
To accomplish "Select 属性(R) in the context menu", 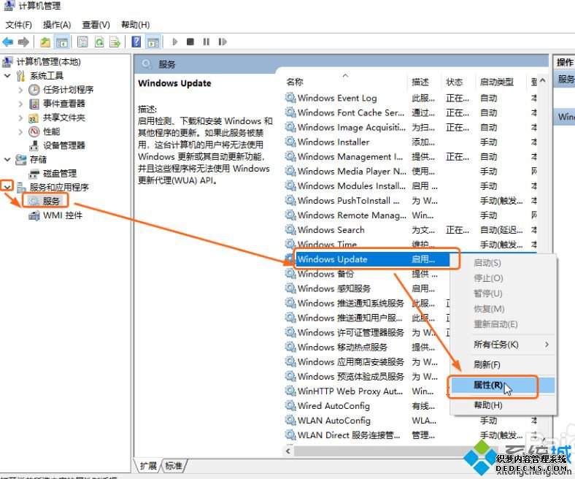I will click(487, 385).
